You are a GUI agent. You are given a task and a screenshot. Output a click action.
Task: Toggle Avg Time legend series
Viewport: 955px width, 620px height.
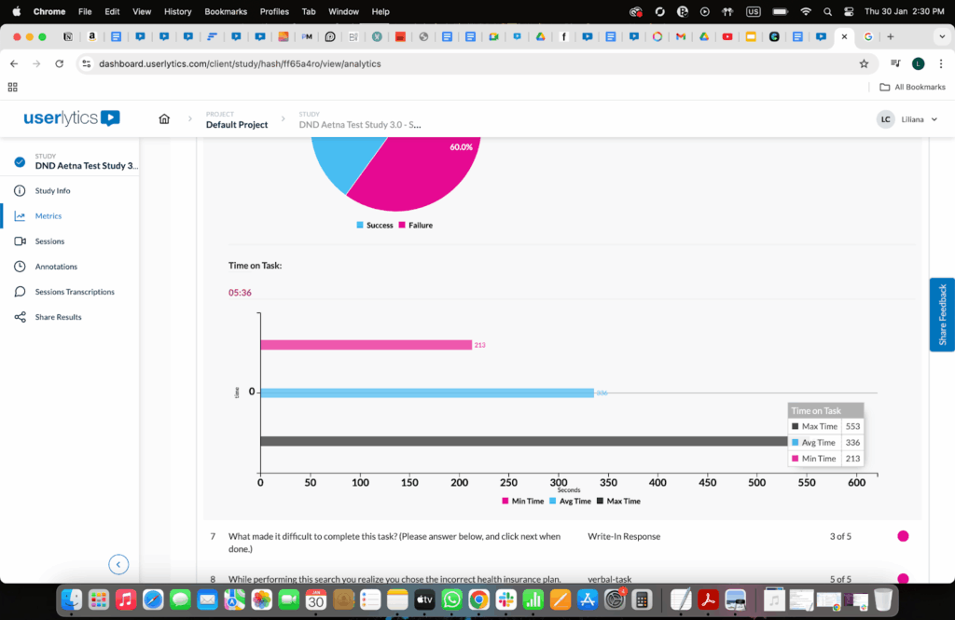[570, 502]
